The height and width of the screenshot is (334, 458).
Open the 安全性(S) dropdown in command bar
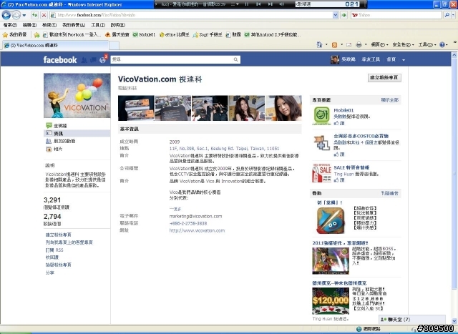pos(403,44)
